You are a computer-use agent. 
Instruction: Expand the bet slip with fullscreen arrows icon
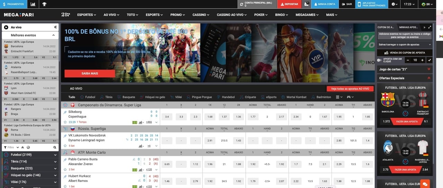[x=430, y=27]
